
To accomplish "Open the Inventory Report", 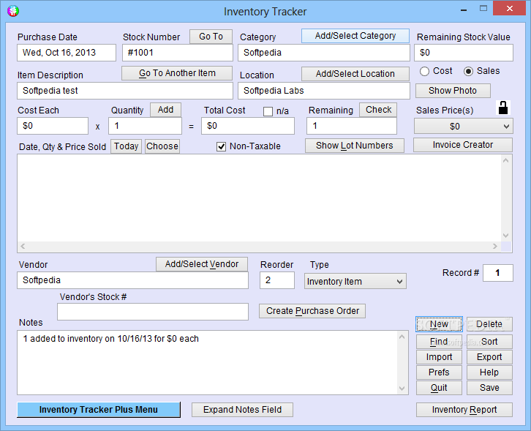I will (x=464, y=410).
